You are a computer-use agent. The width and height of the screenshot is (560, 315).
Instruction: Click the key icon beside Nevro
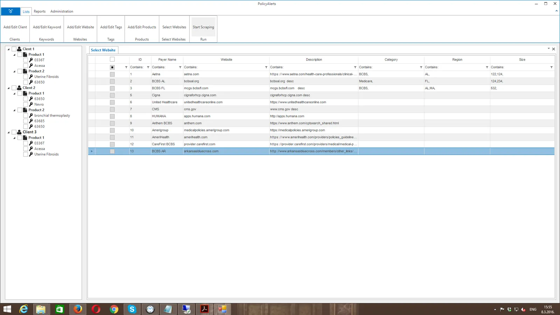point(31,104)
